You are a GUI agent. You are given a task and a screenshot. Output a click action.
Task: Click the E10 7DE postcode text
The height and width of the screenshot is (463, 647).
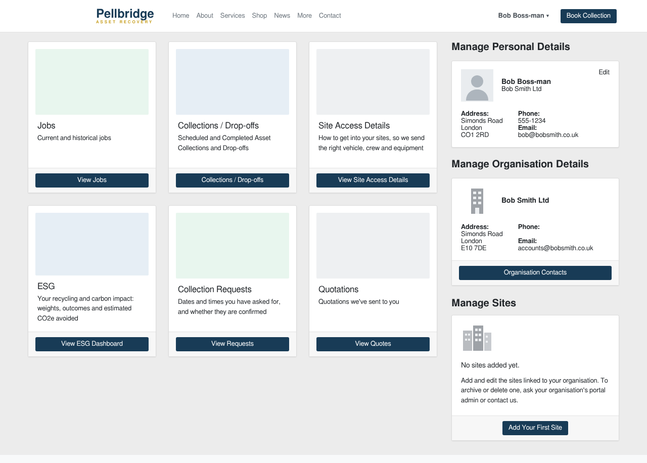click(474, 248)
